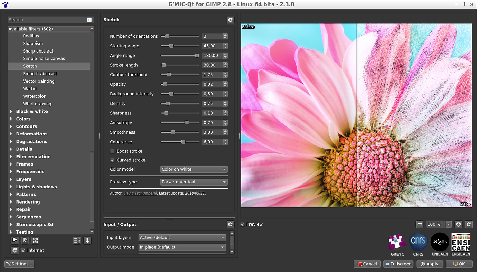The image size is (477, 273).
Task: Change the Preview type combo box
Action: click(x=194, y=182)
